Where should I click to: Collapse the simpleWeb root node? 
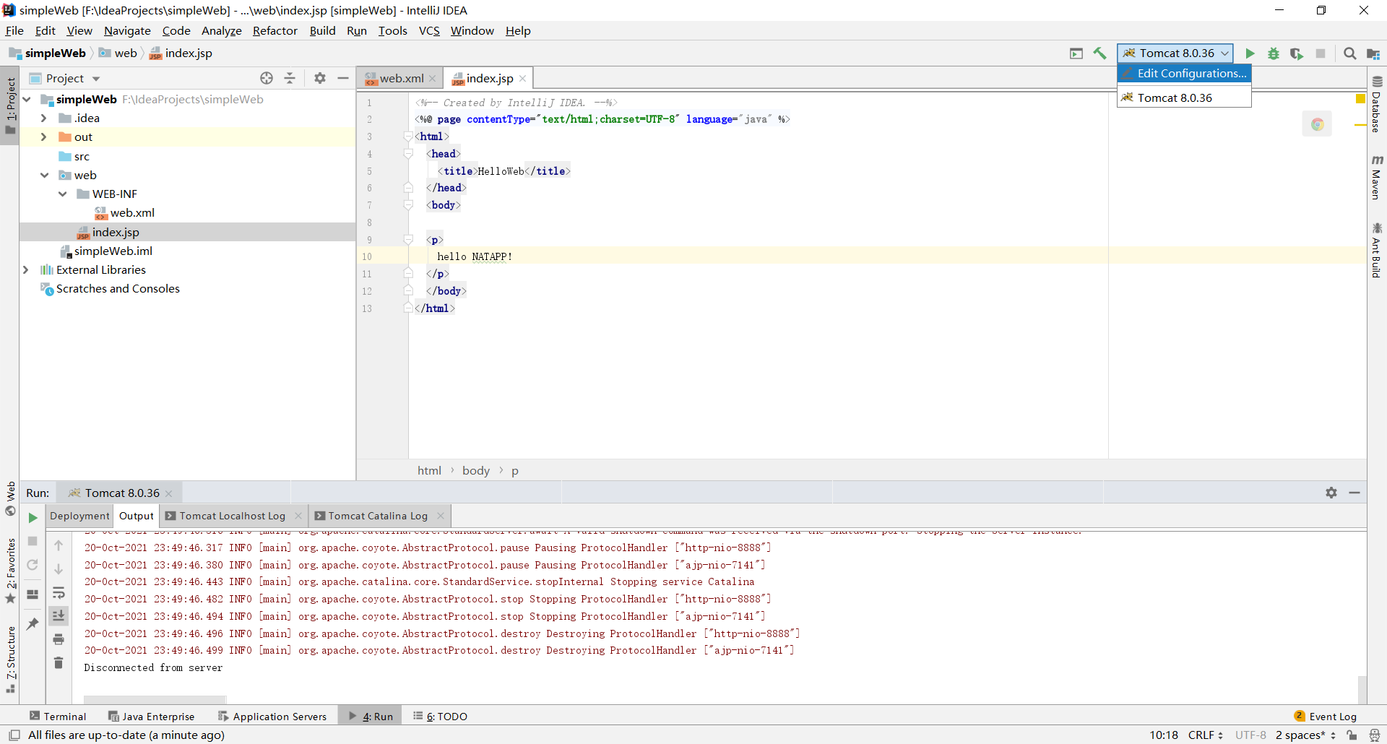(x=27, y=99)
